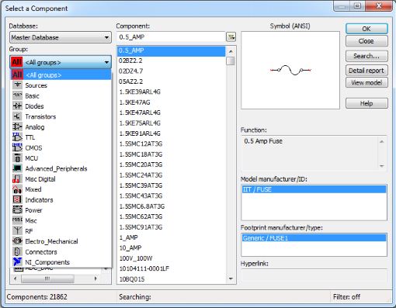Click the family list horizontal scrollbar thumb
The height and width of the screenshot is (308, 396).
tap(47, 279)
